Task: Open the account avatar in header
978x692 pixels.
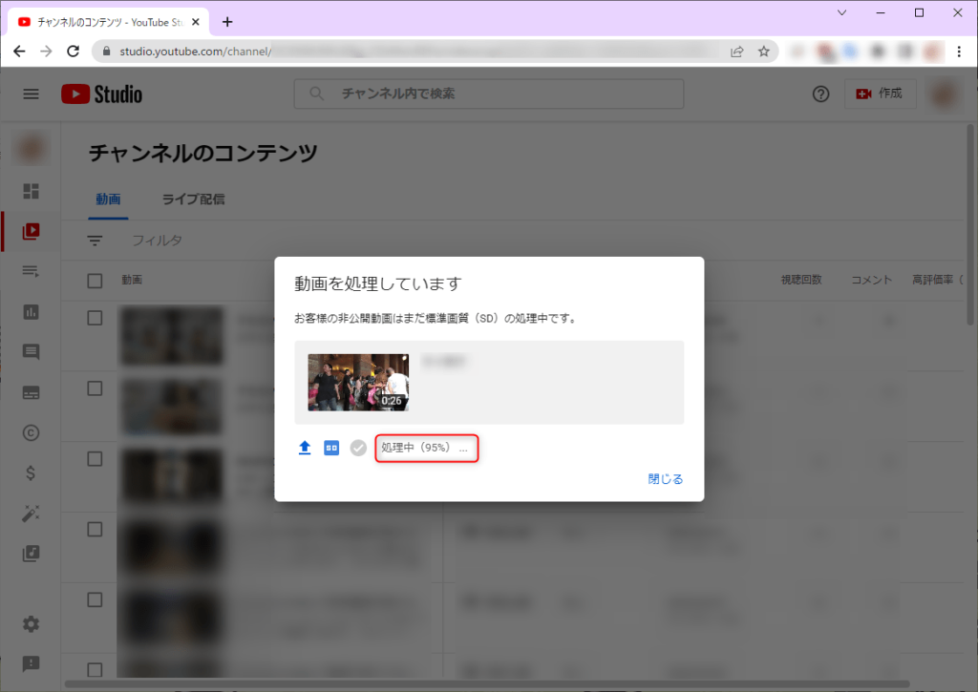Action: coord(945,94)
